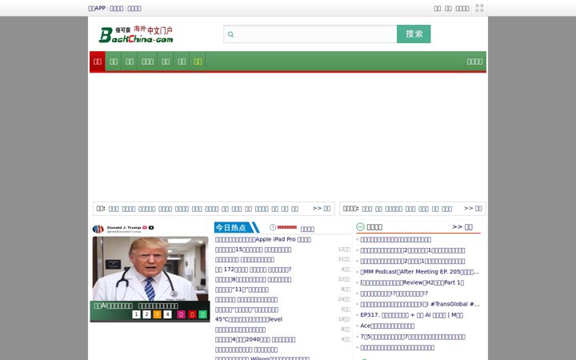The width and height of the screenshot is (576, 360).
Task: Click the Donald J. Trump profile avatar
Action: pyautogui.click(x=98, y=230)
